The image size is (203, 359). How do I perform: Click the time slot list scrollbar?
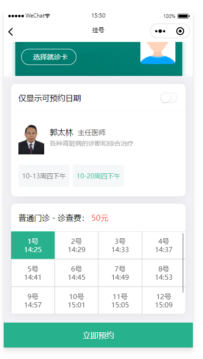coord(183,263)
